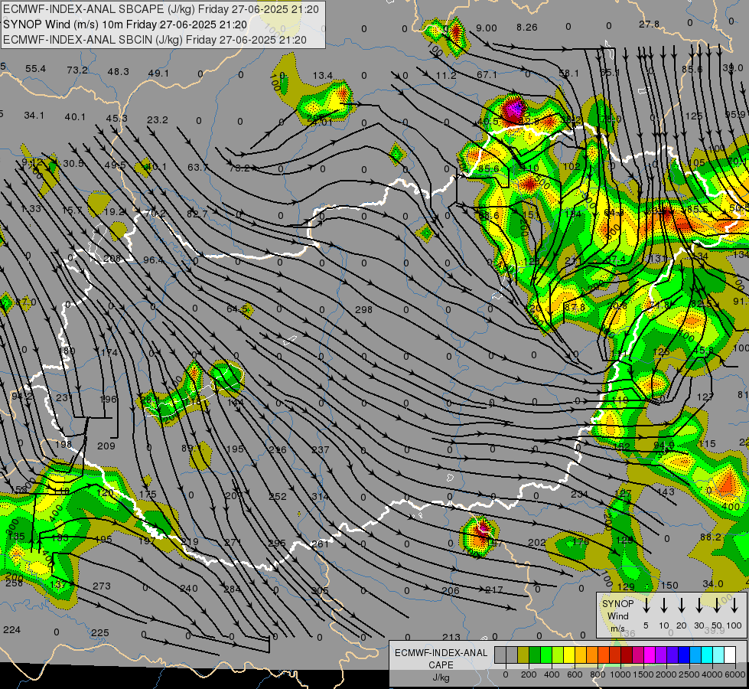Viewport: 749px width, 689px height.
Task: Click the map value 246
Action: point(278,449)
